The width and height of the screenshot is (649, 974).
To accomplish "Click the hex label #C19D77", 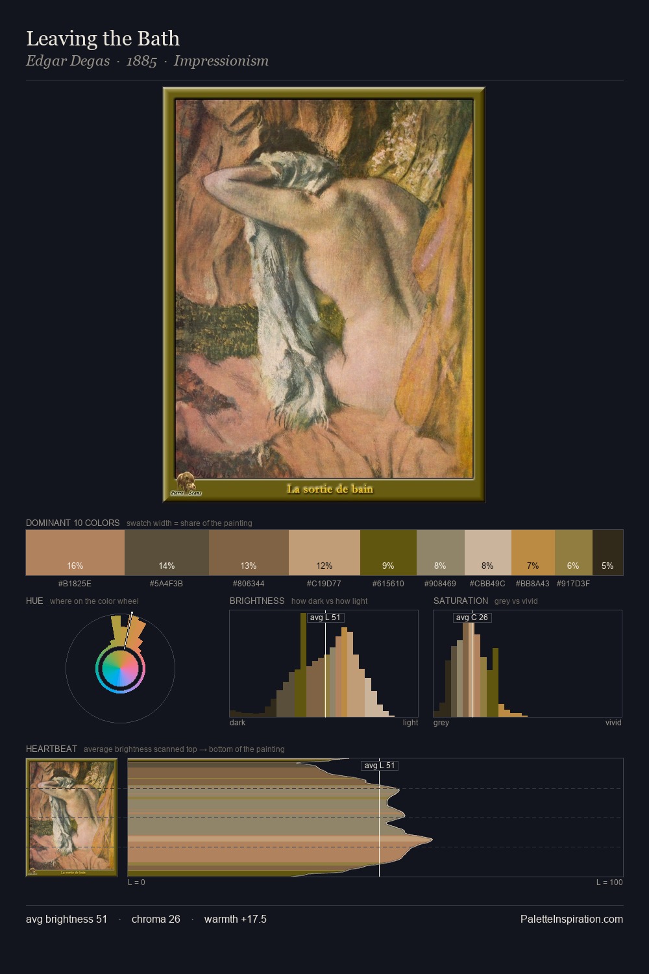I will tap(324, 584).
